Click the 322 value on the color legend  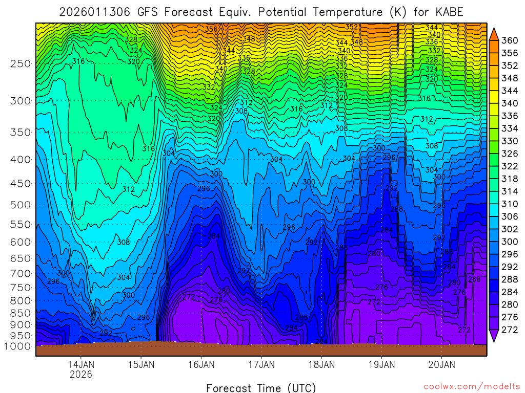510,166
